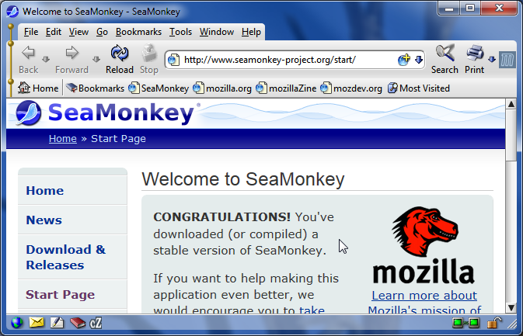
Task: Expand the URL bar history dropdown
Action: pos(419,60)
